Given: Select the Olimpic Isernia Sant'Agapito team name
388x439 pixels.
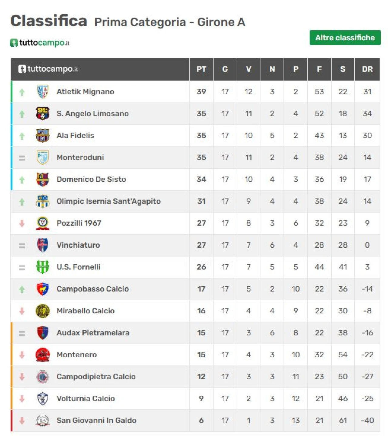Looking at the screenshot, I should click(x=109, y=201).
